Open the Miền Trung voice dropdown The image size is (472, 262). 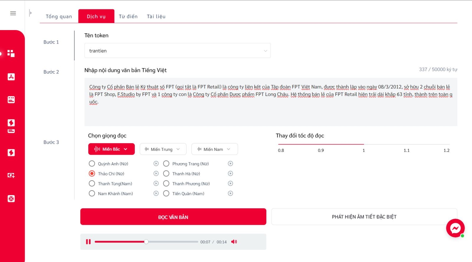163,149
